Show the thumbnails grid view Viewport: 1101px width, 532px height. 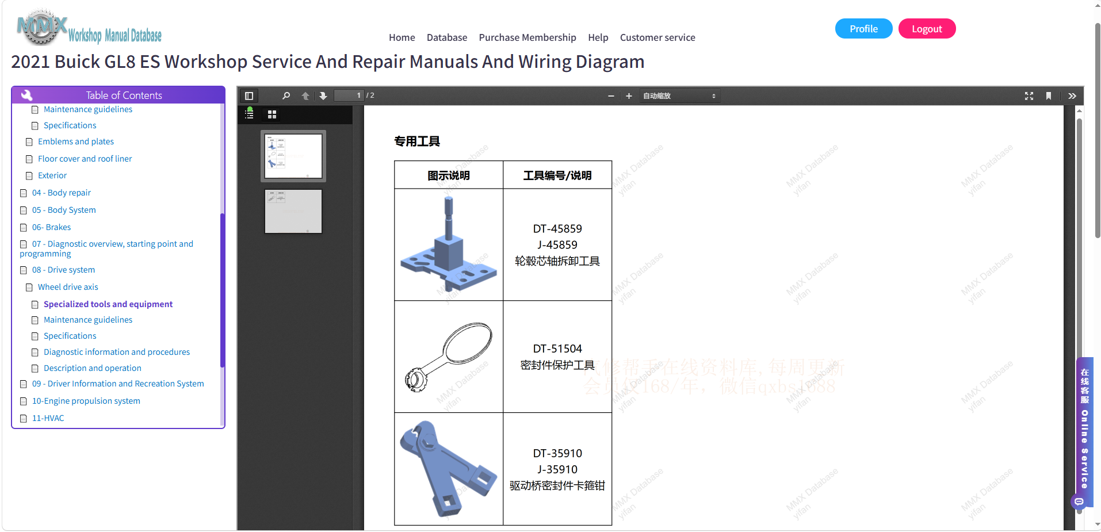coord(272,114)
